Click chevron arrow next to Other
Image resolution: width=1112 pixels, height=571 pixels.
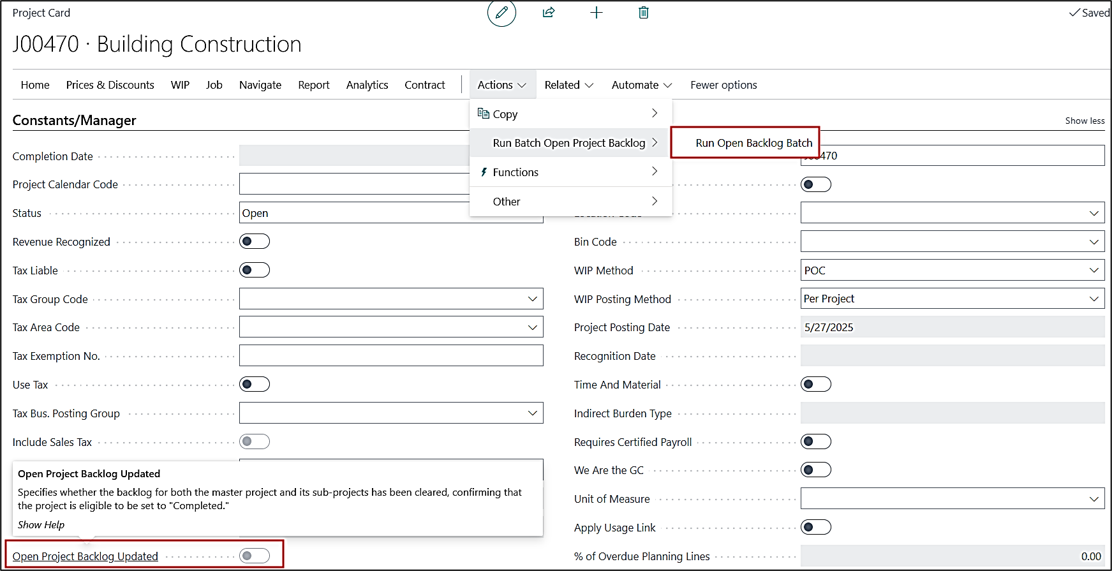point(654,201)
